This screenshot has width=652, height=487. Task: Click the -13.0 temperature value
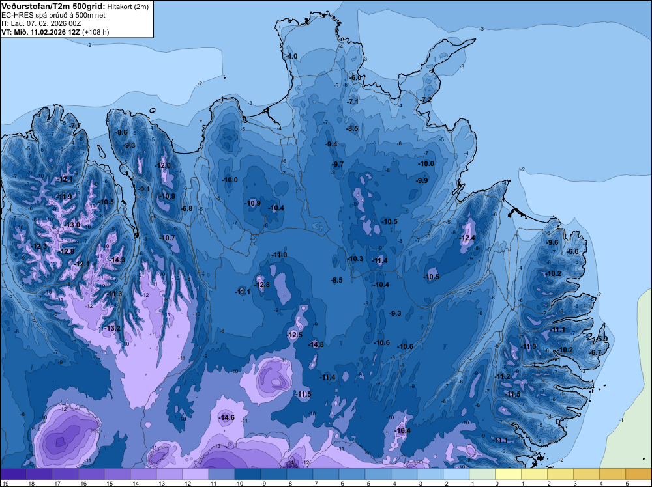pyautogui.click(x=72, y=225)
